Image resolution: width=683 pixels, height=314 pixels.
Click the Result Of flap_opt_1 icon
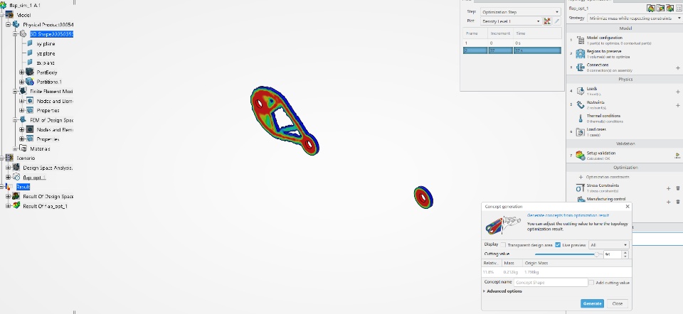click(16, 206)
